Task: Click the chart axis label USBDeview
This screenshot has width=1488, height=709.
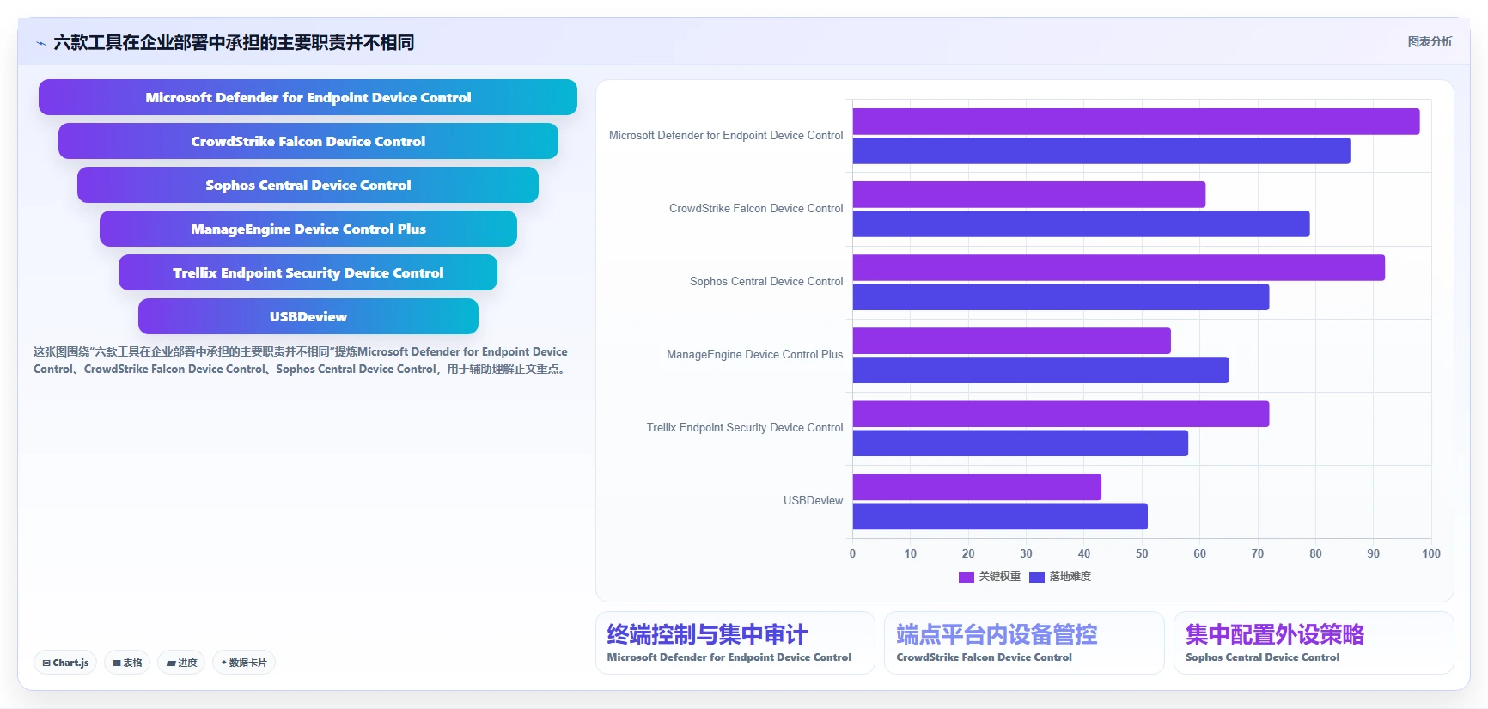Action: click(x=813, y=501)
